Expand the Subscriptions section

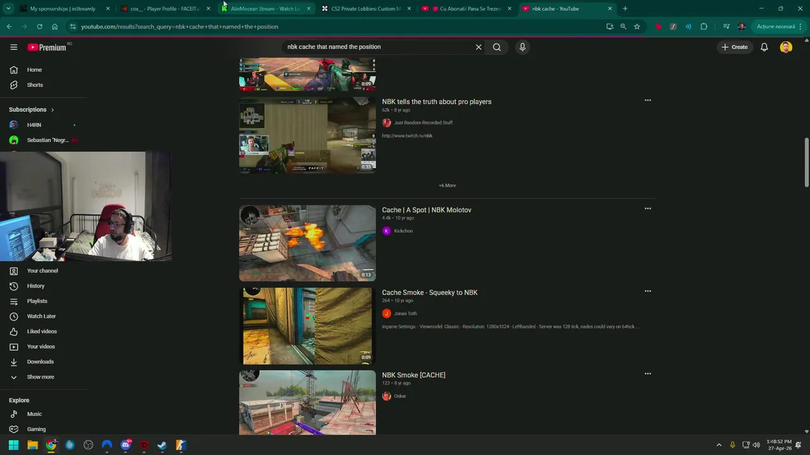tap(32, 109)
